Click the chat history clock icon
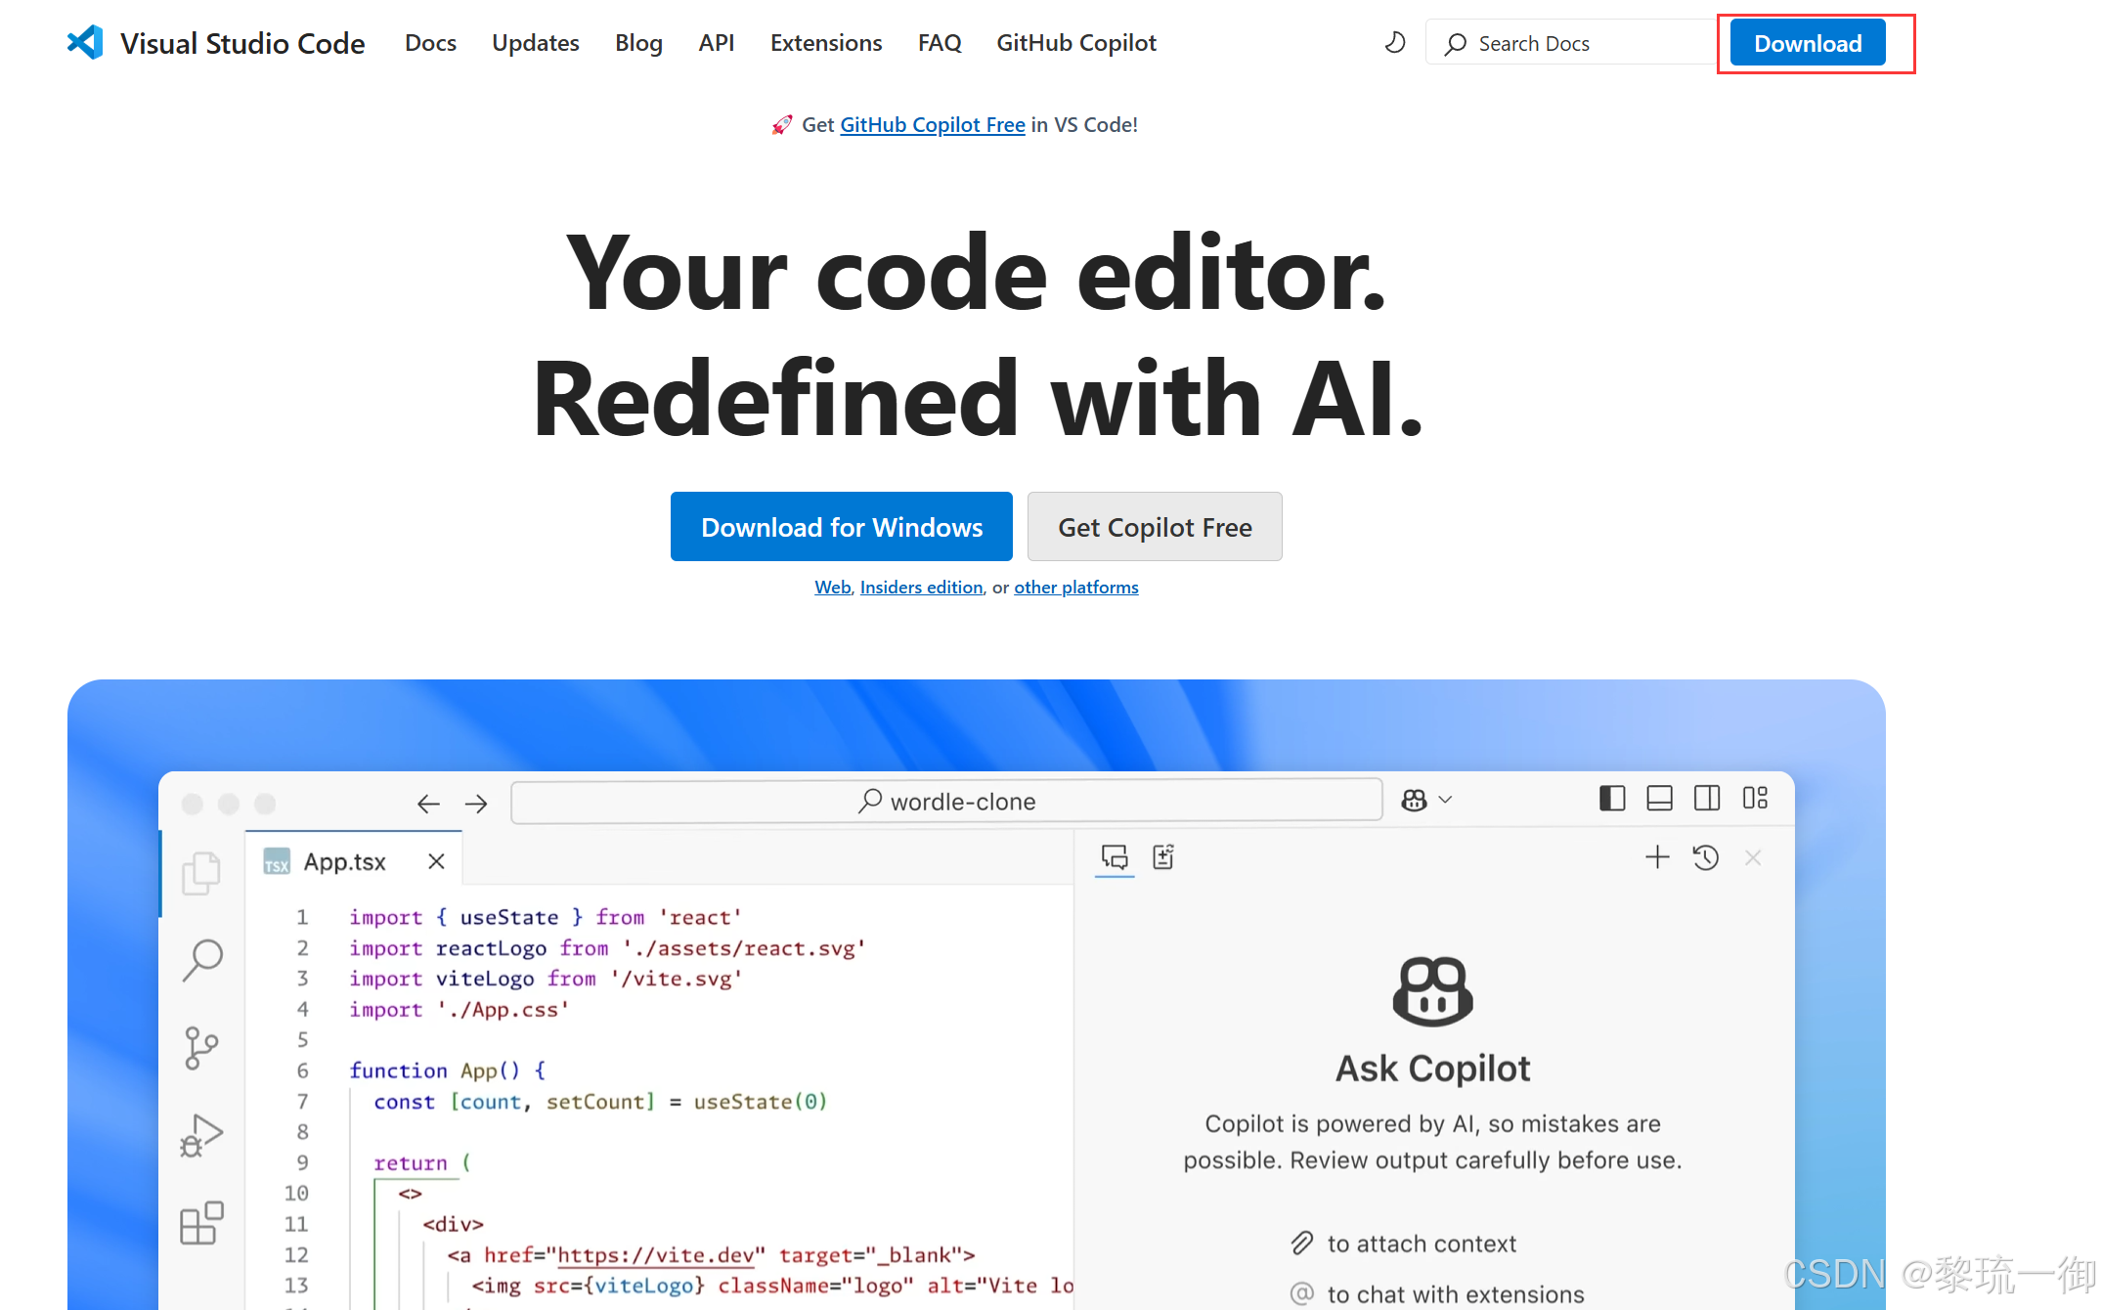2101x1310 pixels. coord(1705,857)
